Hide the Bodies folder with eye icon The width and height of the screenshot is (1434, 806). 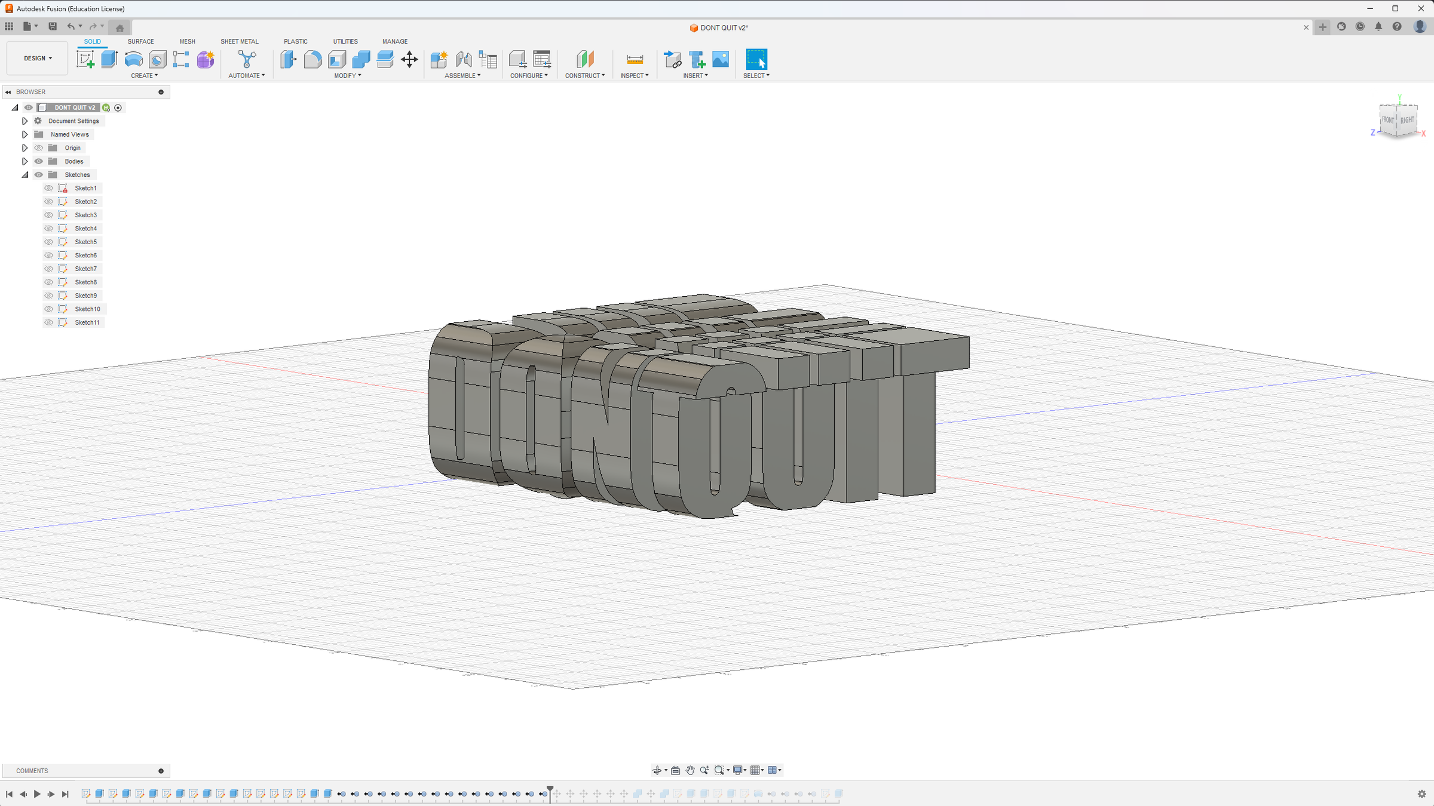(39, 161)
